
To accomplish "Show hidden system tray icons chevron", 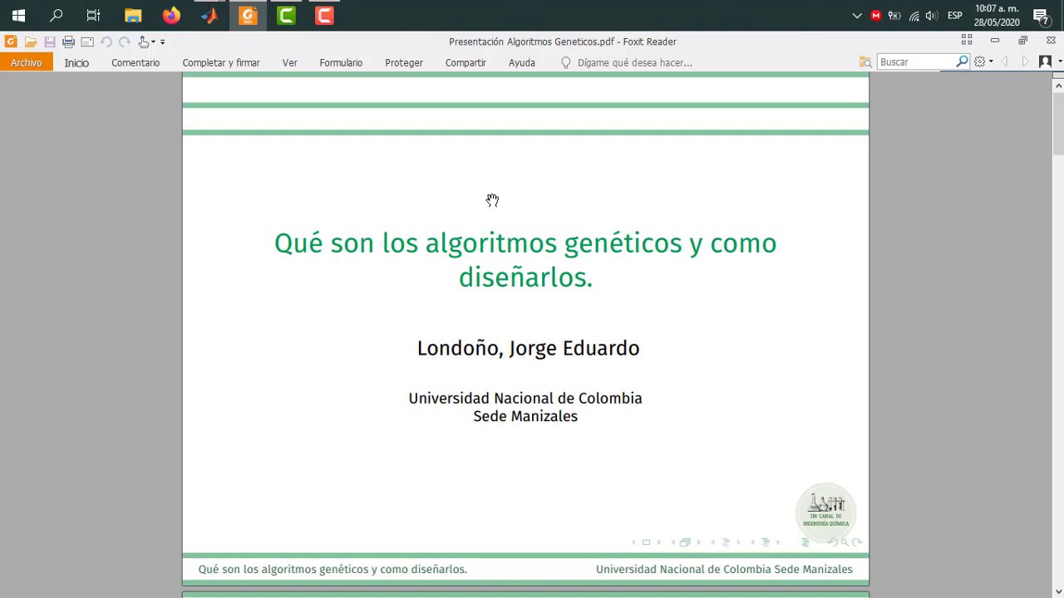I will [x=857, y=15].
